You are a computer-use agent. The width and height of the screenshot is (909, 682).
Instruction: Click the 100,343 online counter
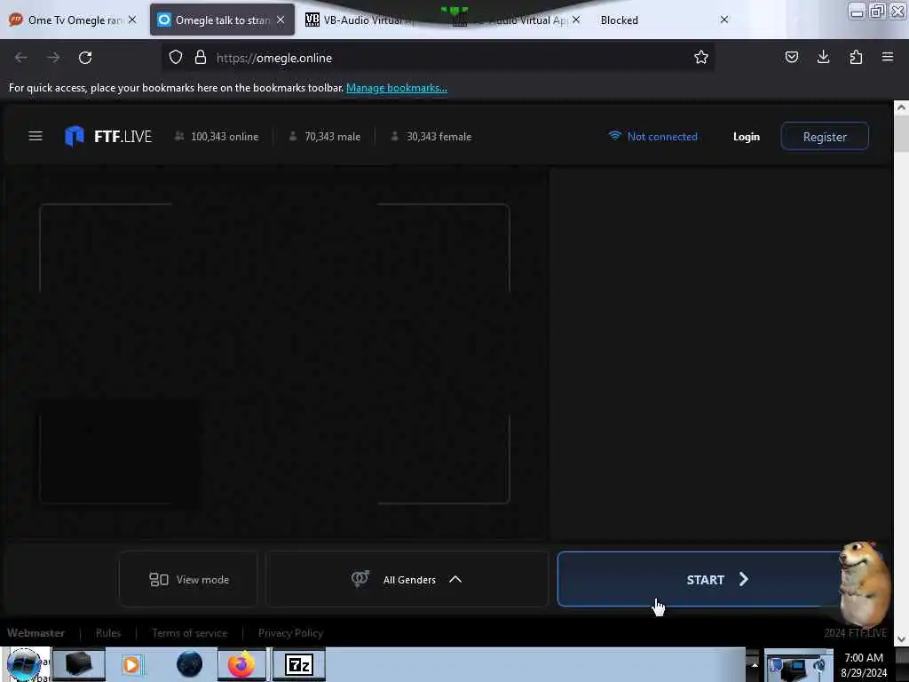[x=217, y=137]
